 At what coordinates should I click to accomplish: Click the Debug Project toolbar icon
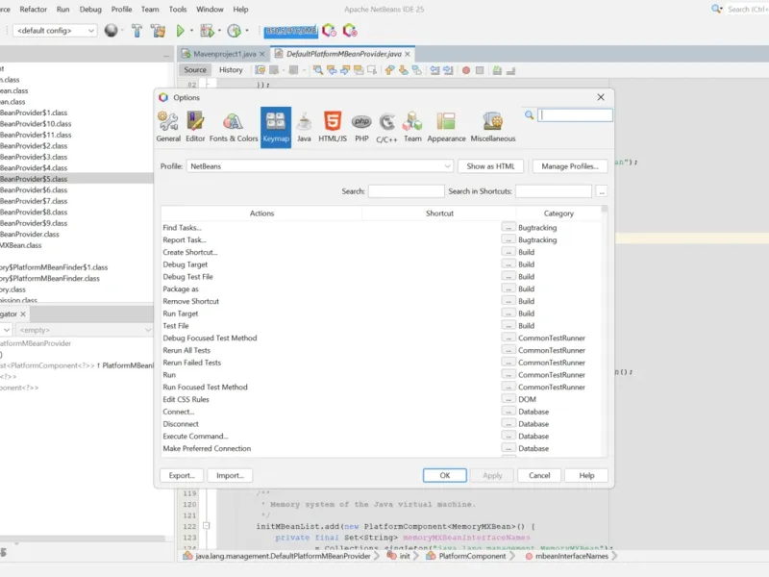click(207, 31)
